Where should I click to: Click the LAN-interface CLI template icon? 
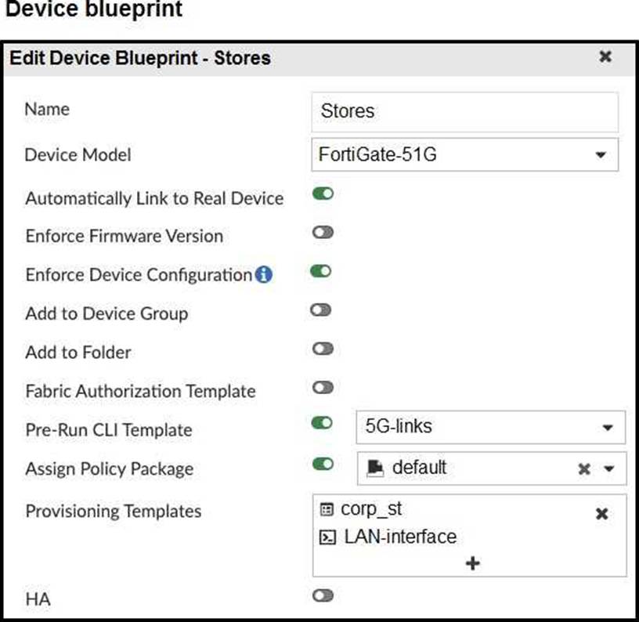pos(329,537)
